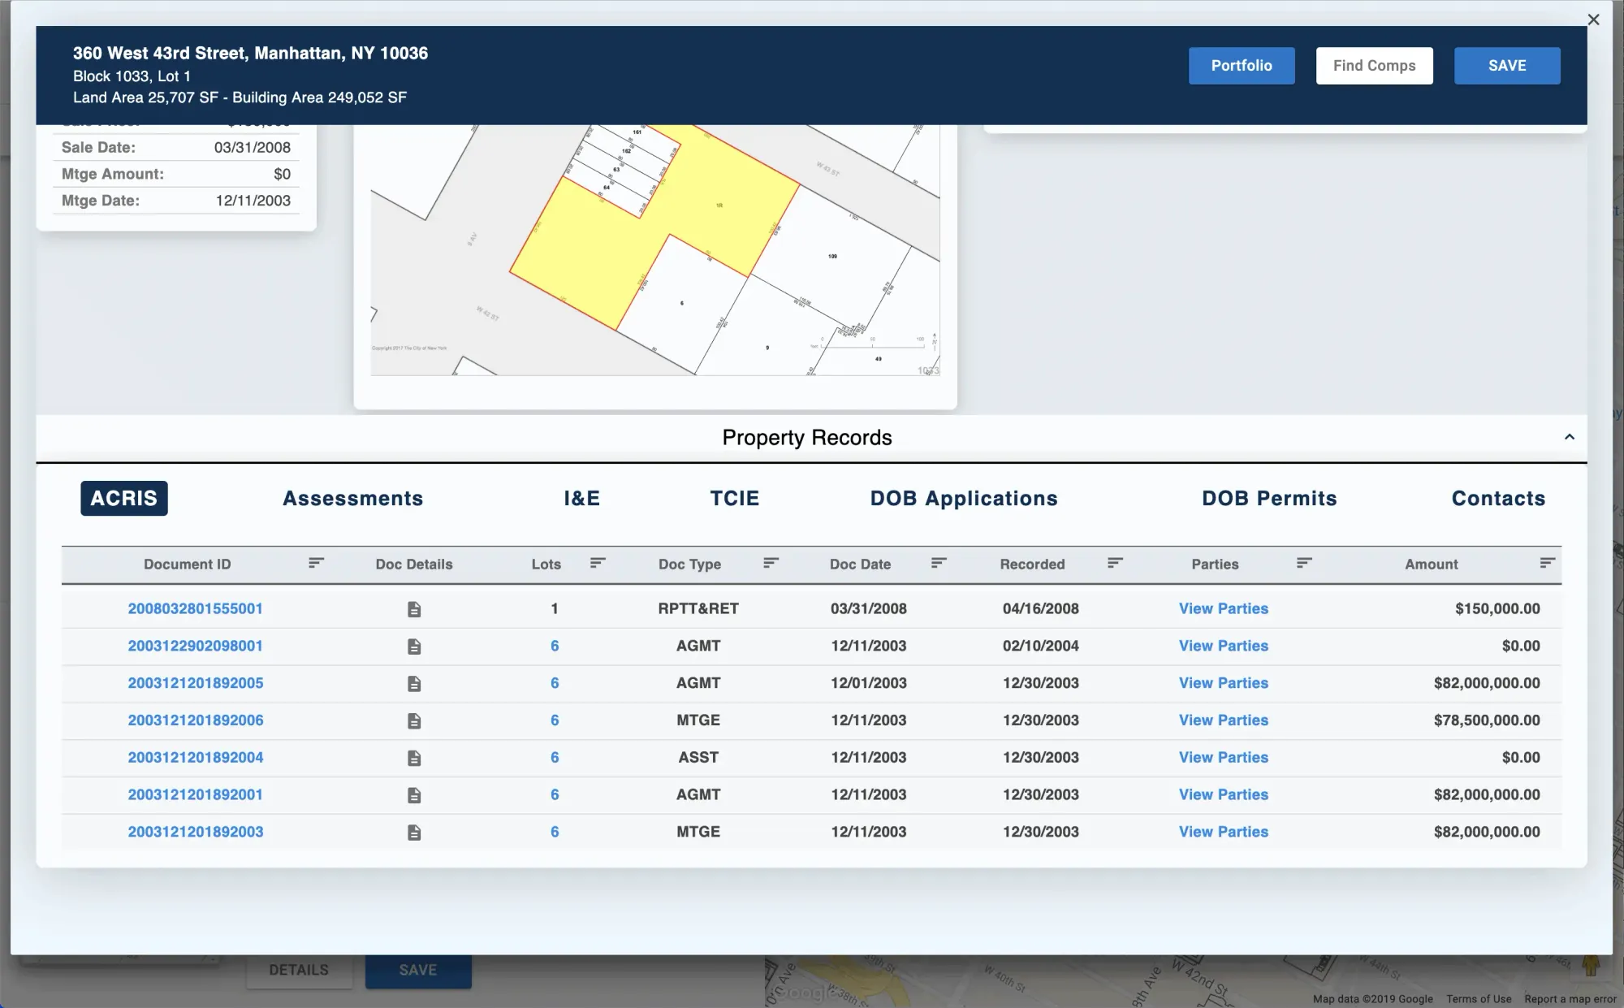Click the sort icon beside Document ID
The image size is (1624, 1008).
point(316,563)
